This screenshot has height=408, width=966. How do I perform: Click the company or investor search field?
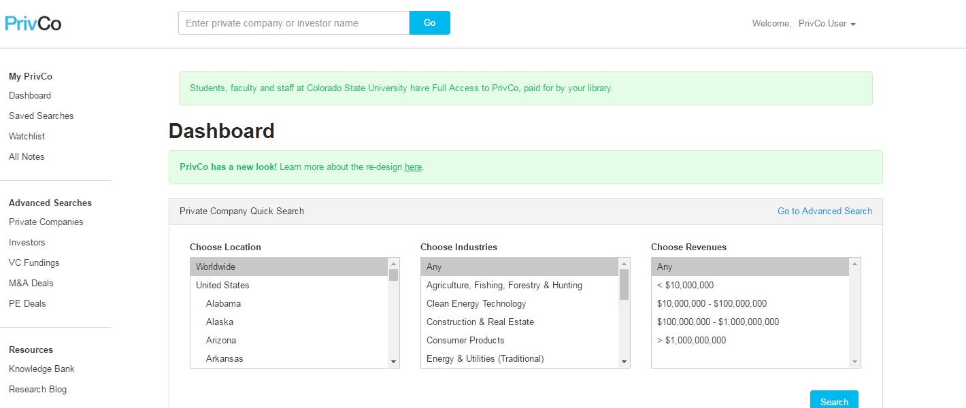pyautogui.click(x=294, y=22)
